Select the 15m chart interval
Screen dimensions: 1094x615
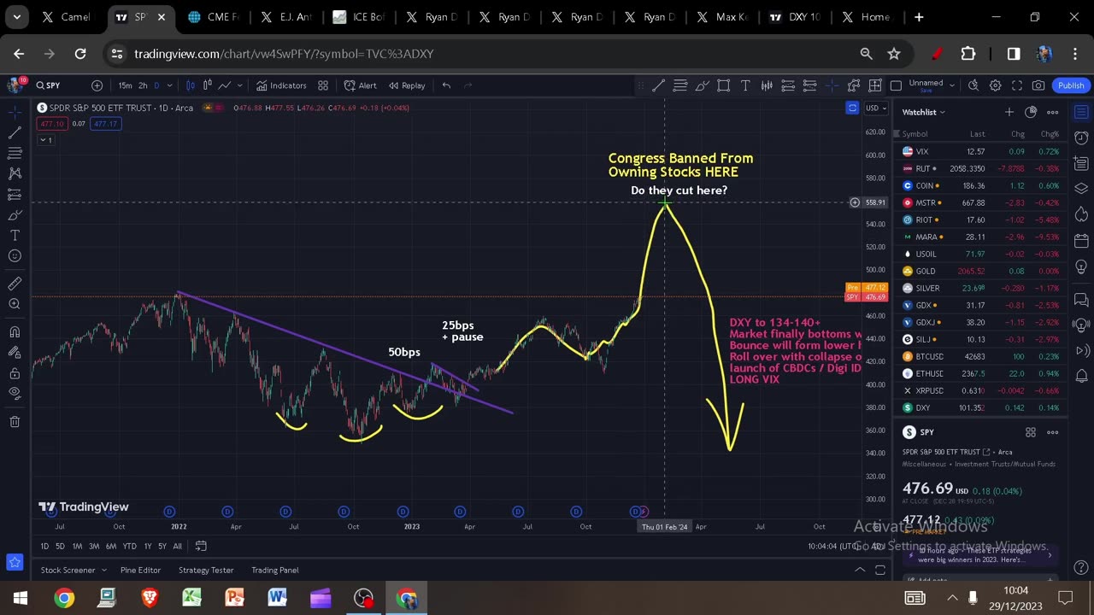[125, 85]
